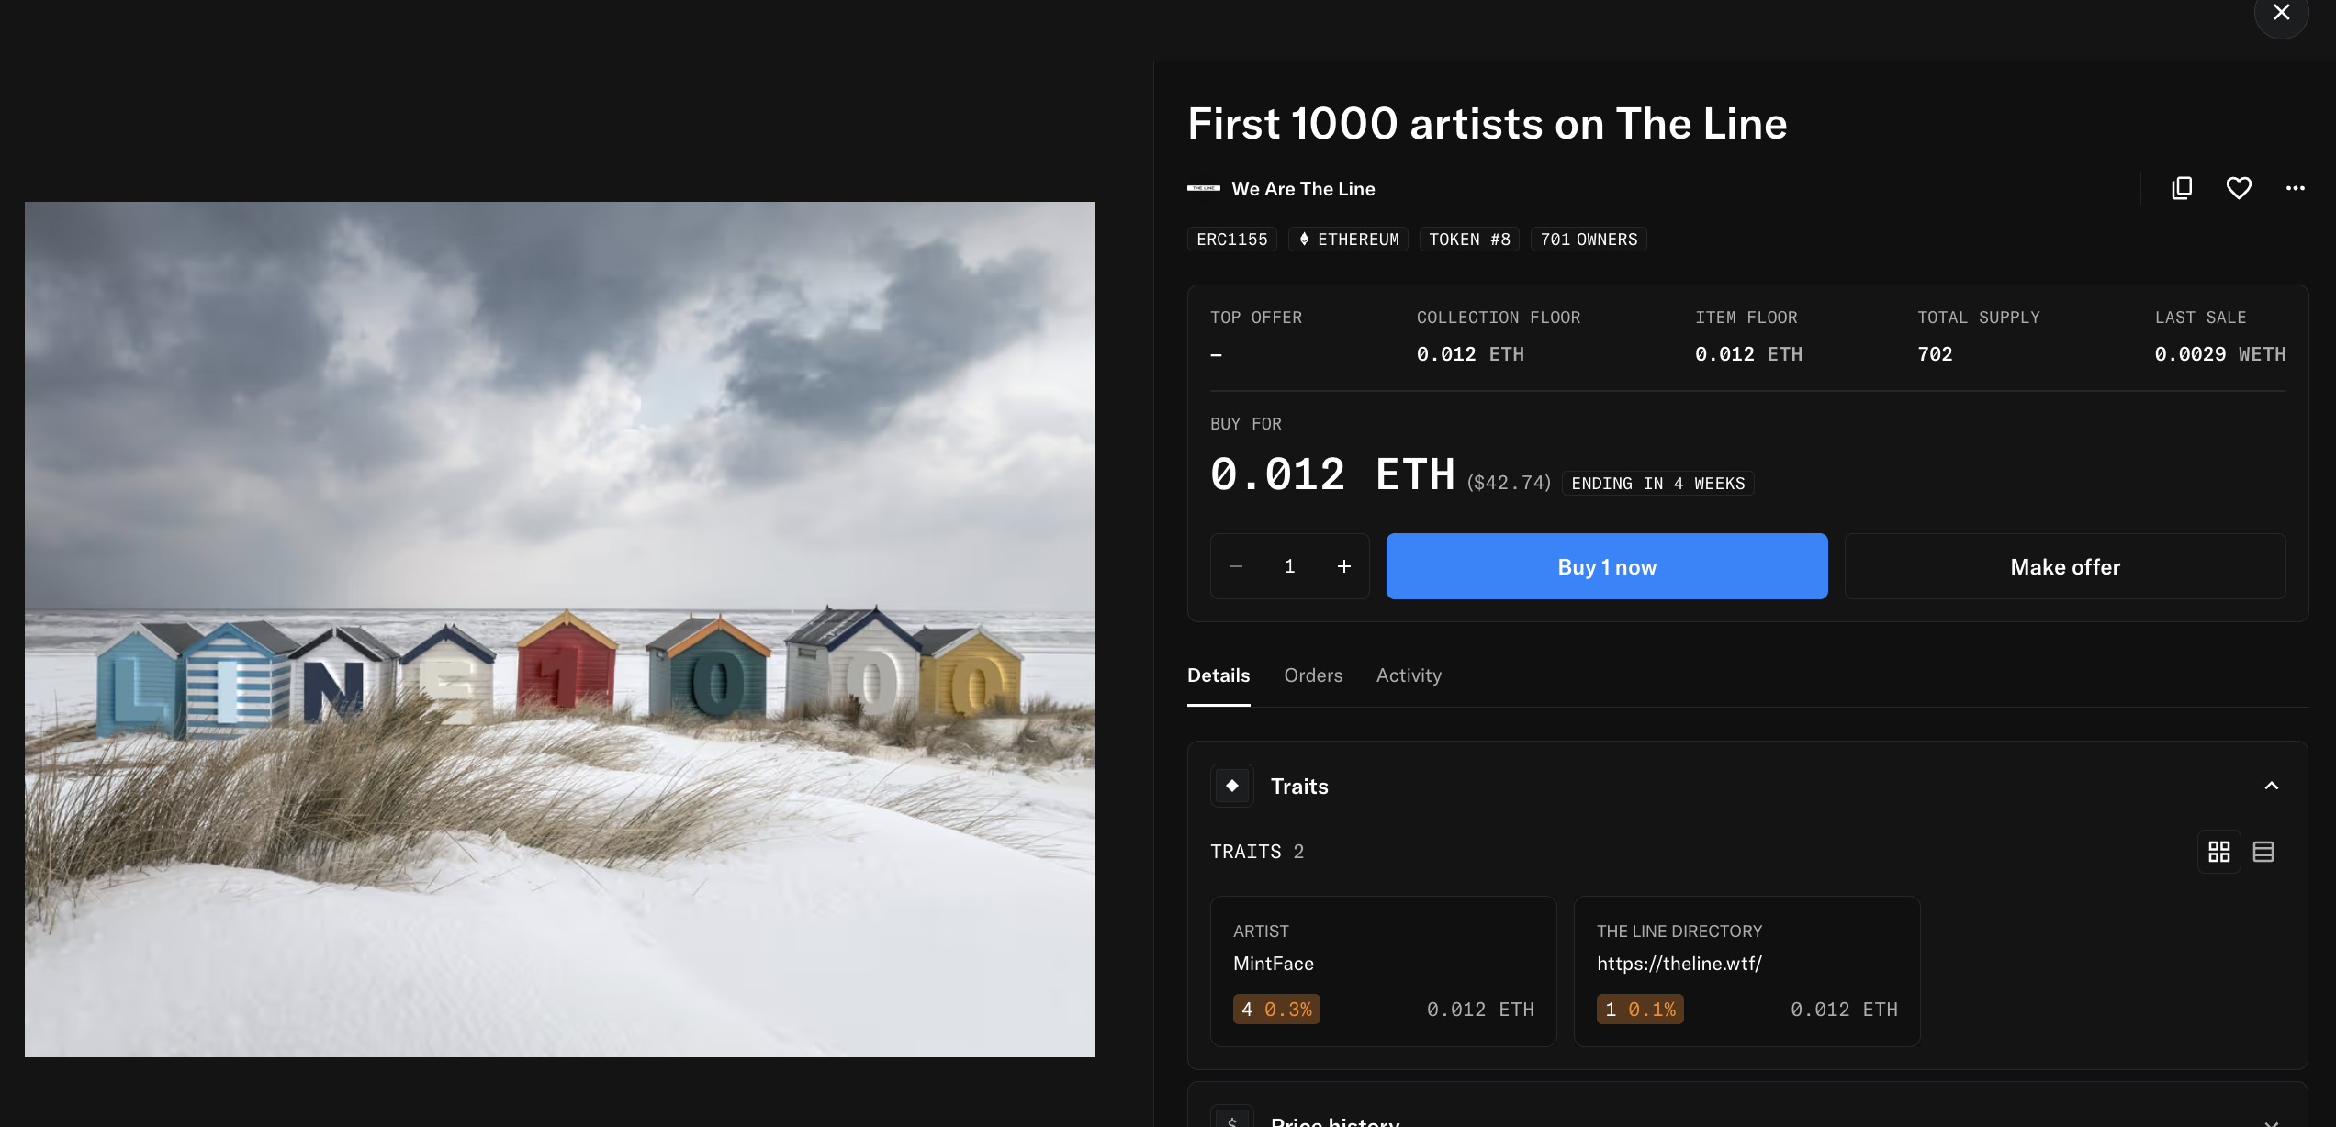Close the item detail overlay
Image resolution: width=2336 pixels, height=1127 pixels.
pyautogui.click(x=2281, y=12)
